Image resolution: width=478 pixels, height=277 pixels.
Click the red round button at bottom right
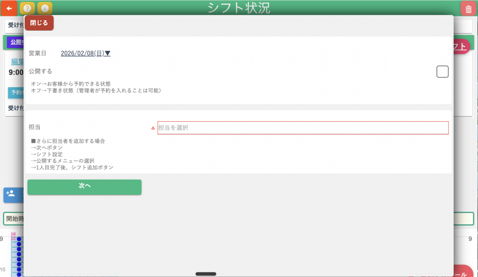coord(463,272)
